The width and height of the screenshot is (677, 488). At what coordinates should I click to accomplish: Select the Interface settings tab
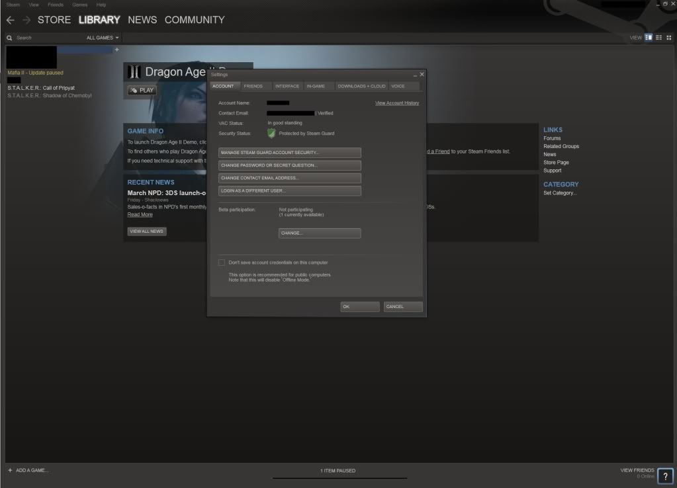(288, 87)
